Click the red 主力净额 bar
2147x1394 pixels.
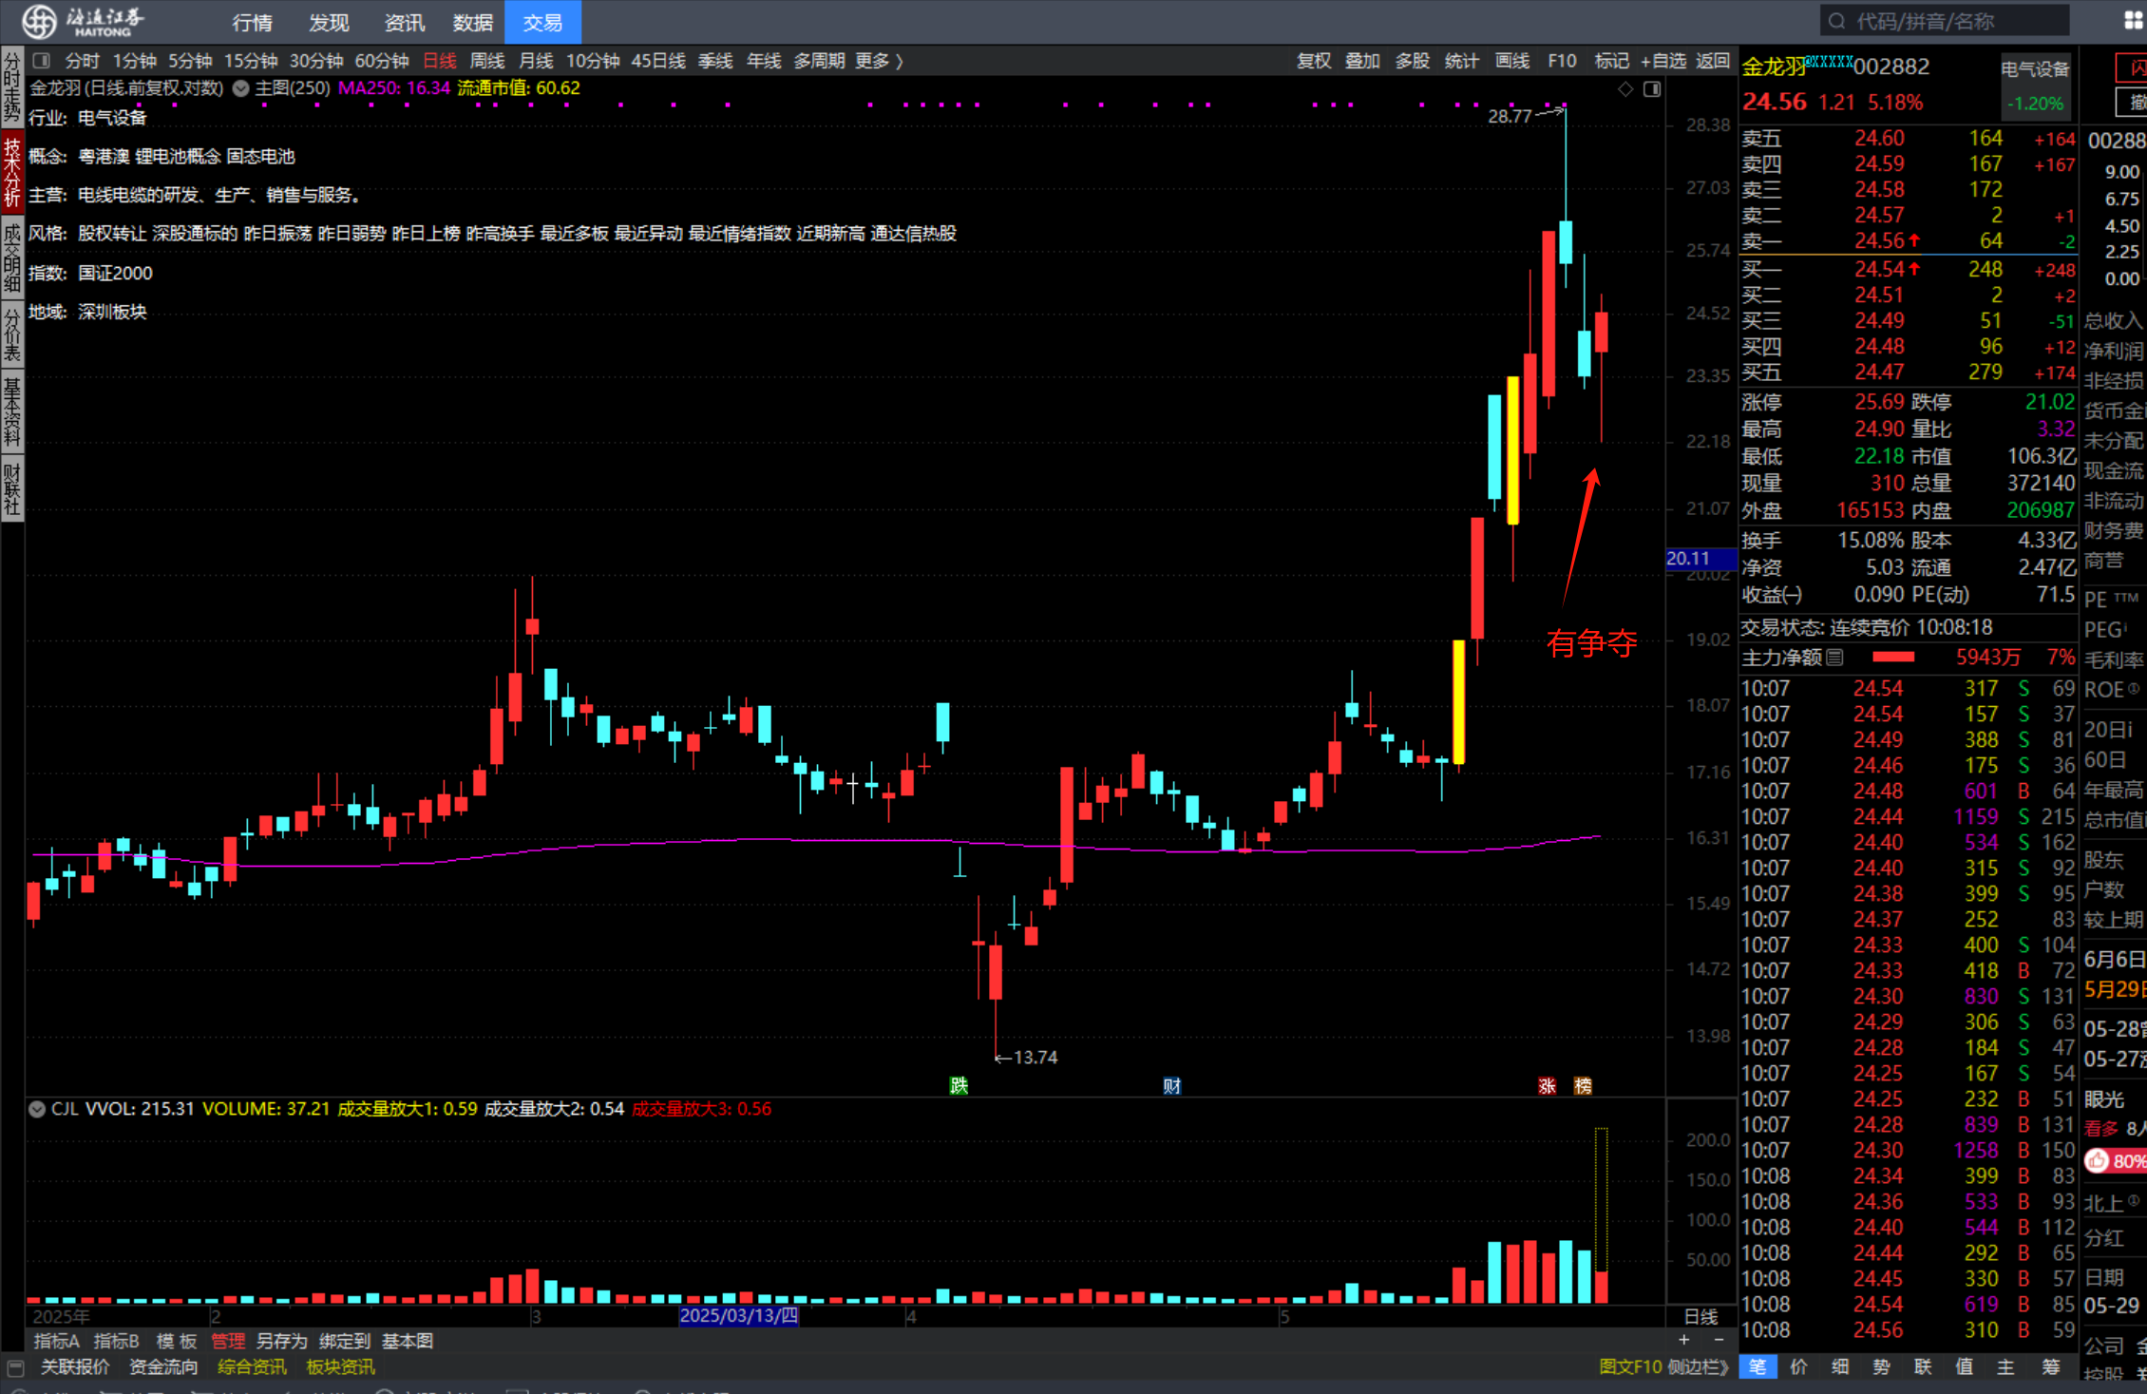tap(1892, 658)
